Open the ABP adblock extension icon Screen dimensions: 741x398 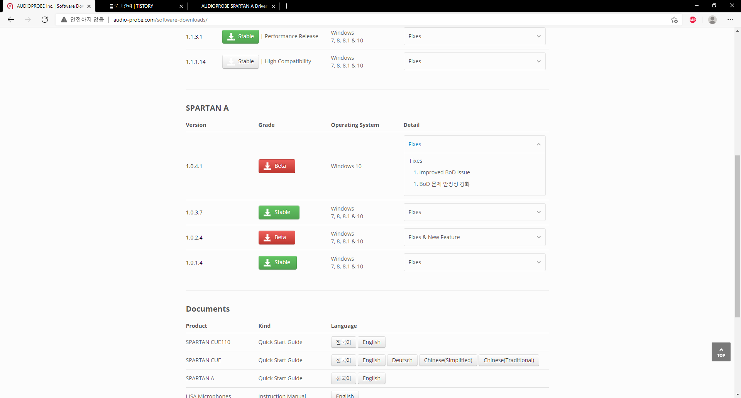point(693,20)
